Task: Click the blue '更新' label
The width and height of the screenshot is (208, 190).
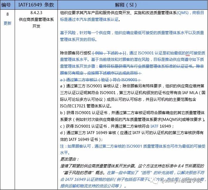Action: 8,23
